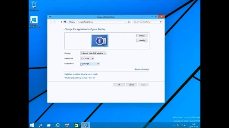Image resolution: width=229 pixels, height=128 pixels.
Task: Click the search magnifier in Control Panel box
Action: coord(161,22)
